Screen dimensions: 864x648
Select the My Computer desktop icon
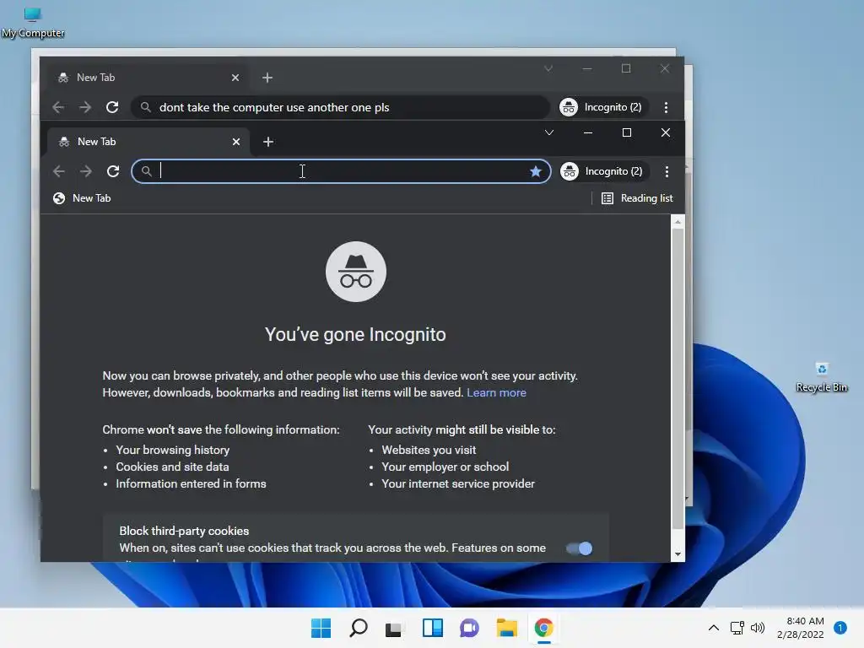pos(33,23)
